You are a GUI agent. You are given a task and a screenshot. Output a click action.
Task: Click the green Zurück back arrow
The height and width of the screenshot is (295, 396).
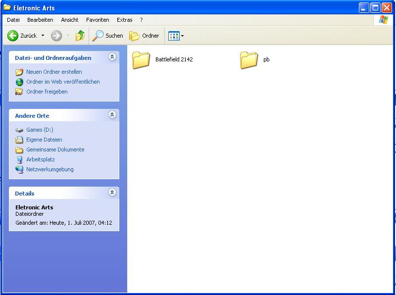point(13,36)
